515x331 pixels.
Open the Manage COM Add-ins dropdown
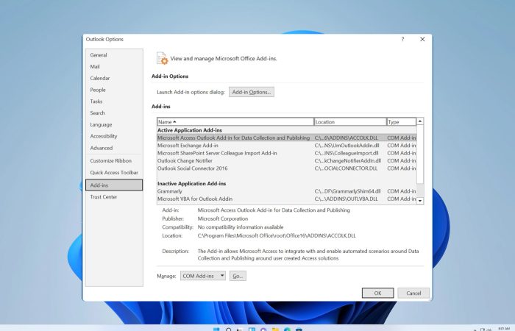[x=202, y=276]
